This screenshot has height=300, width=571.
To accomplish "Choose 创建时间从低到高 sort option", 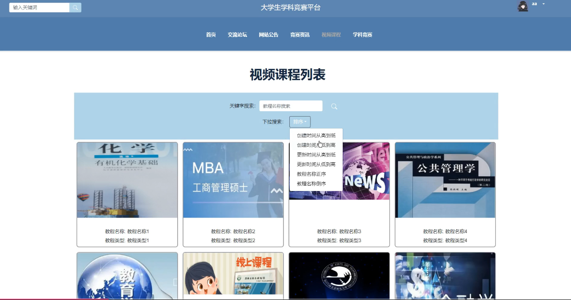I will [316, 145].
